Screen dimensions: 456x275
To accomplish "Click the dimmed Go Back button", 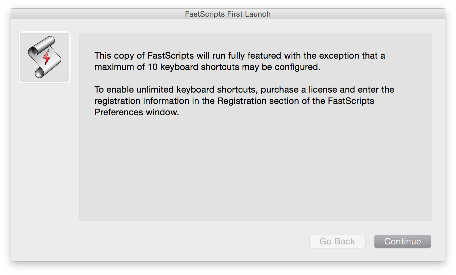I will pyautogui.click(x=337, y=241).
